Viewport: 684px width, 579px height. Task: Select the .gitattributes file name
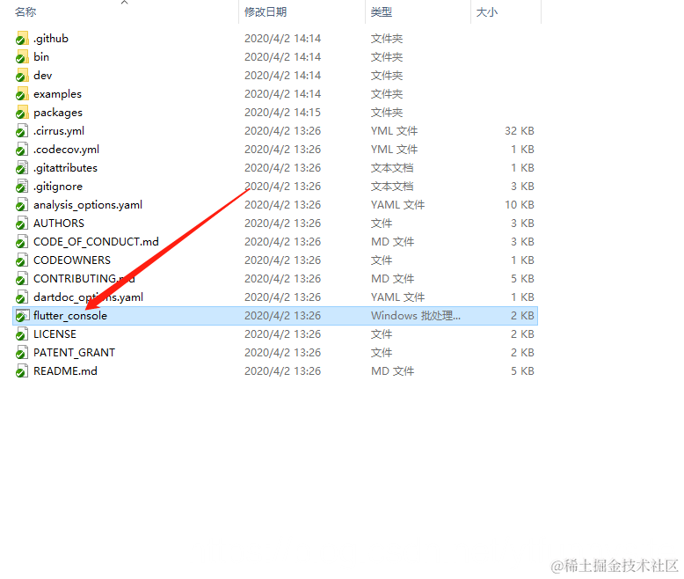pyautogui.click(x=65, y=168)
